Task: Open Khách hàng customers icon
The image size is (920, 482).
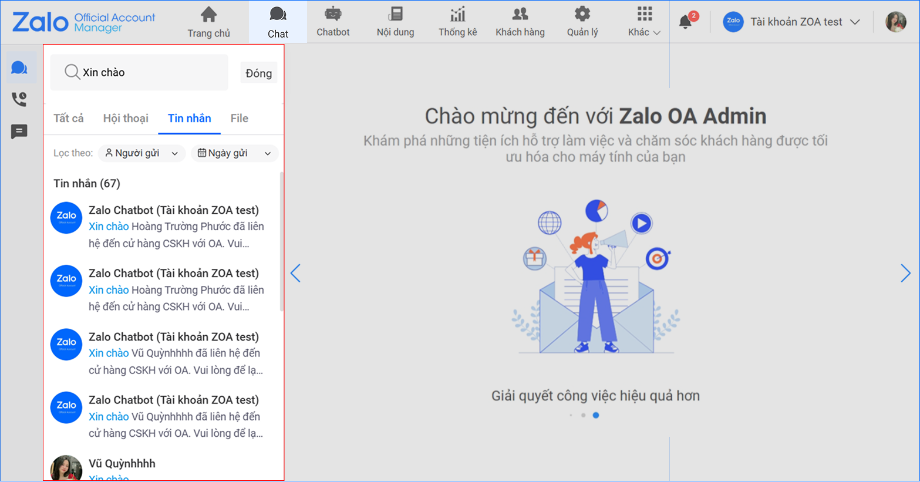Action: [x=520, y=14]
